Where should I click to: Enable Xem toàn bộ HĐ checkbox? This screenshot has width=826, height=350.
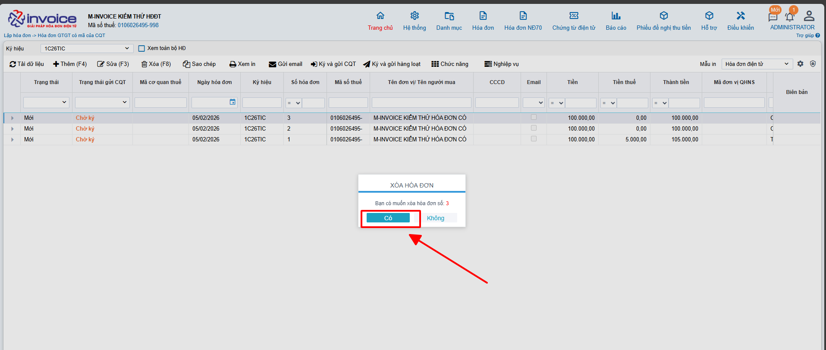(x=141, y=48)
